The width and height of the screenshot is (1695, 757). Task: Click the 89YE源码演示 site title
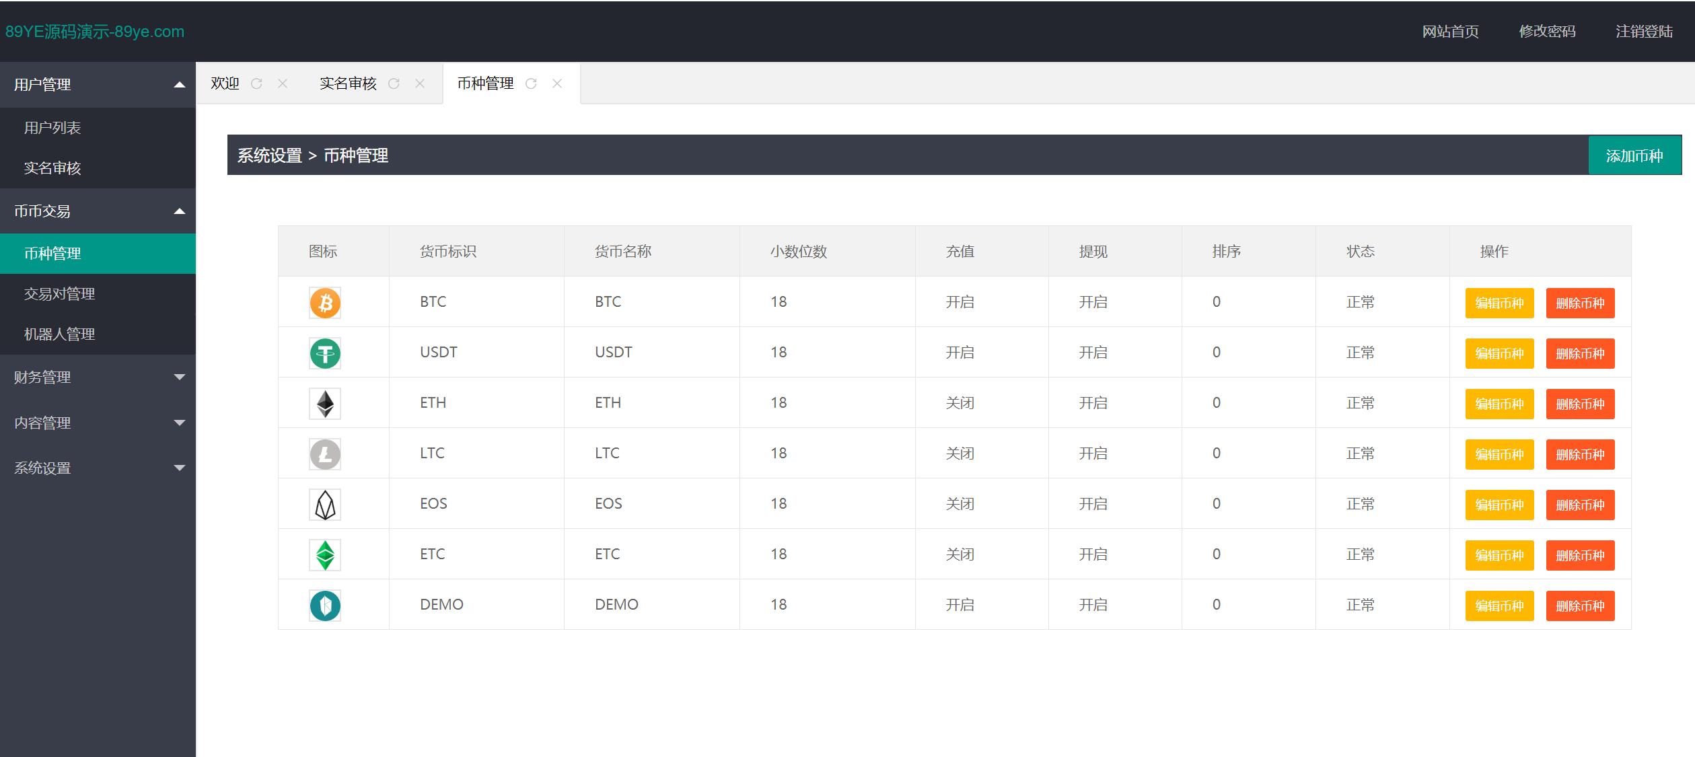pyautogui.click(x=95, y=32)
